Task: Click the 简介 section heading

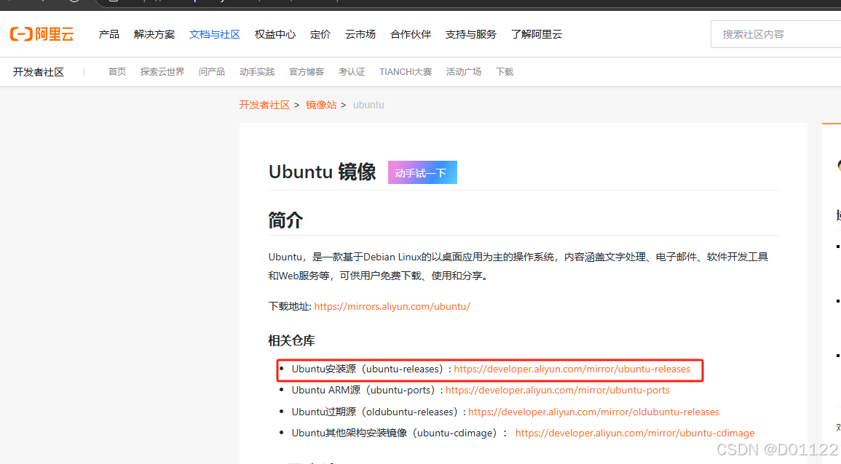Action: click(x=285, y=220)
